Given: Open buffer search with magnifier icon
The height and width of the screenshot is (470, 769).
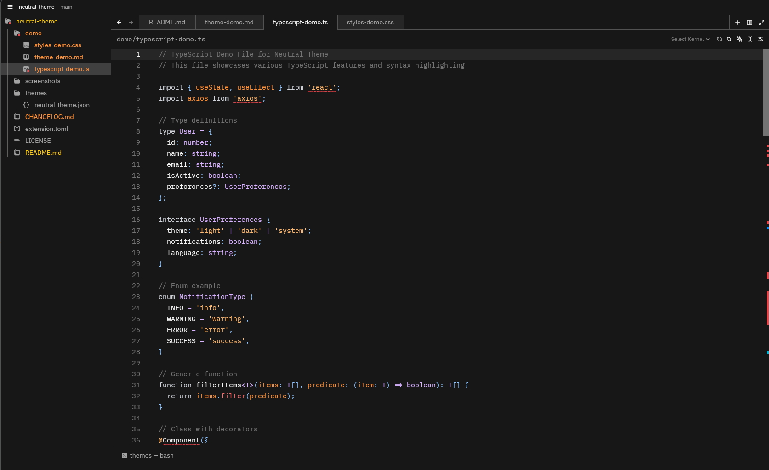Looking at the screenshot, I should [729, 39].
